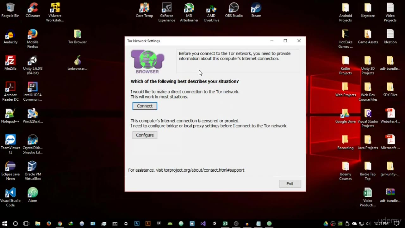Select the TeamViewer 12 desktop icon

pyautogui.click(x=10, y=144)
